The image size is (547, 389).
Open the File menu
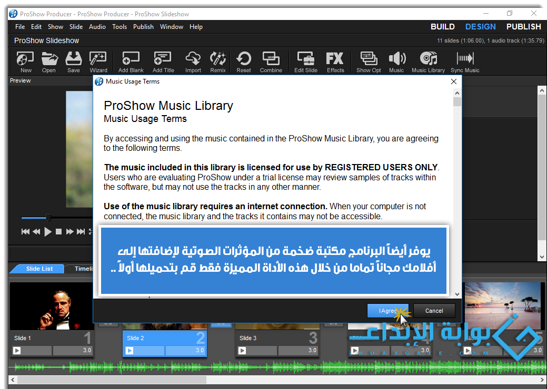tap(20, 27)
